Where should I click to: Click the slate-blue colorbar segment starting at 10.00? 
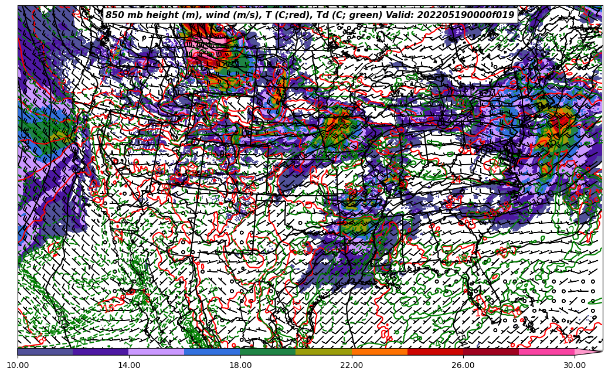point(45,352)
